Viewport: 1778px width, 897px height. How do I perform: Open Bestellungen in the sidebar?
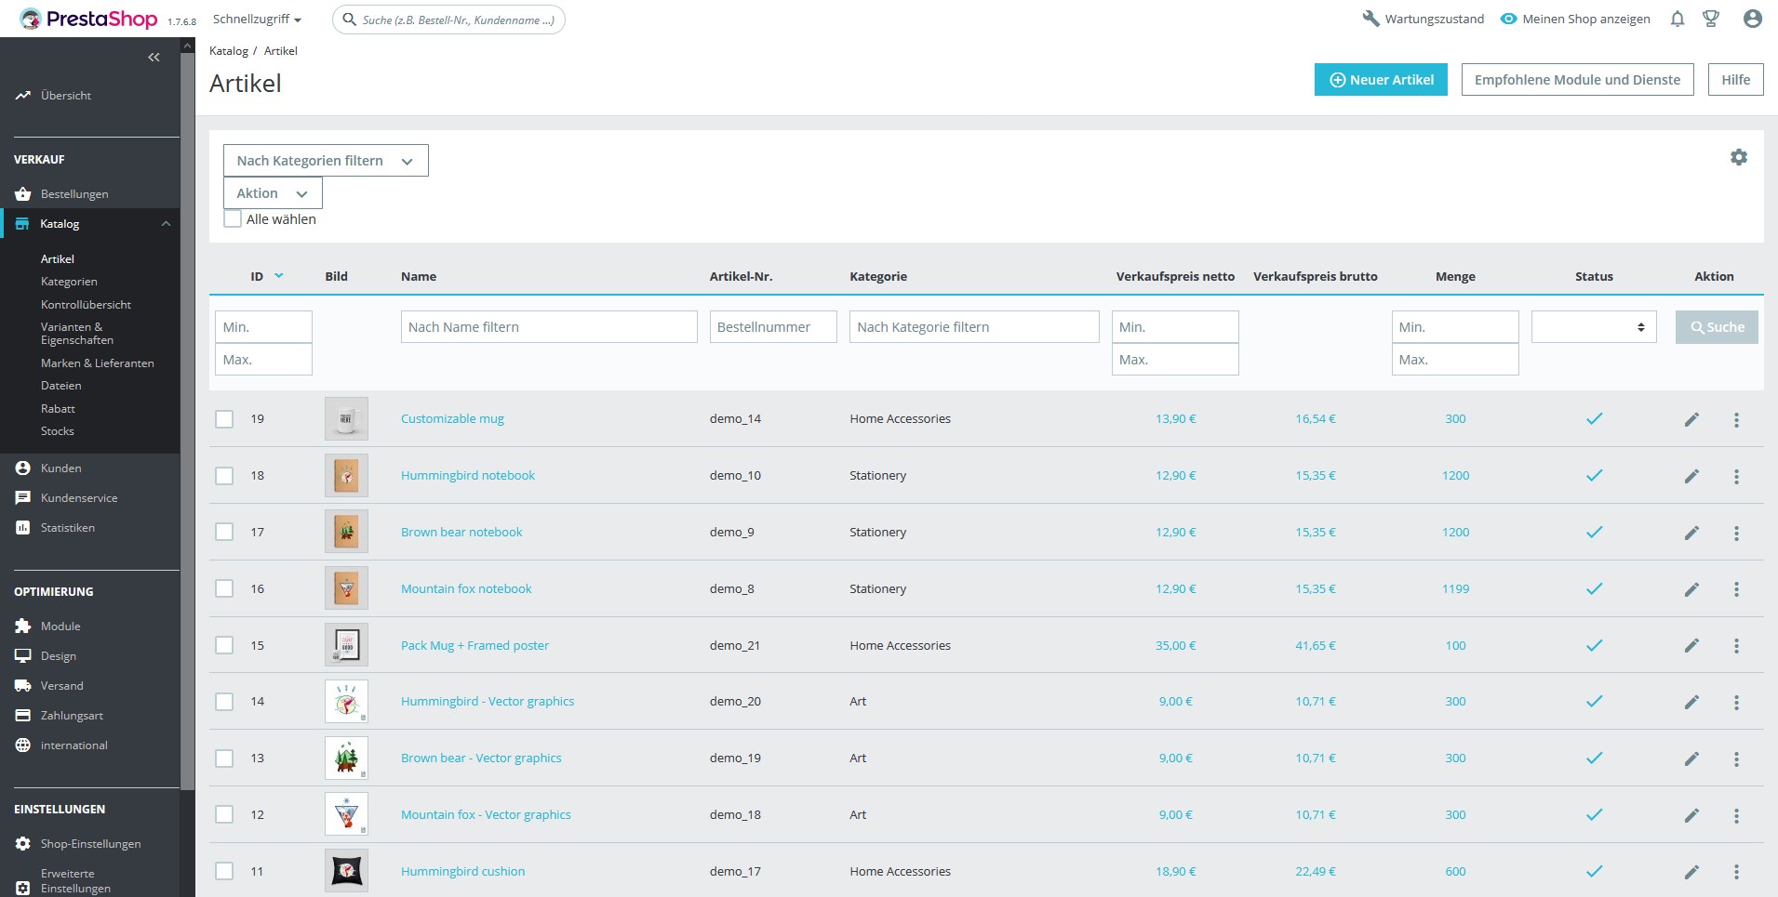pos(74,194)
